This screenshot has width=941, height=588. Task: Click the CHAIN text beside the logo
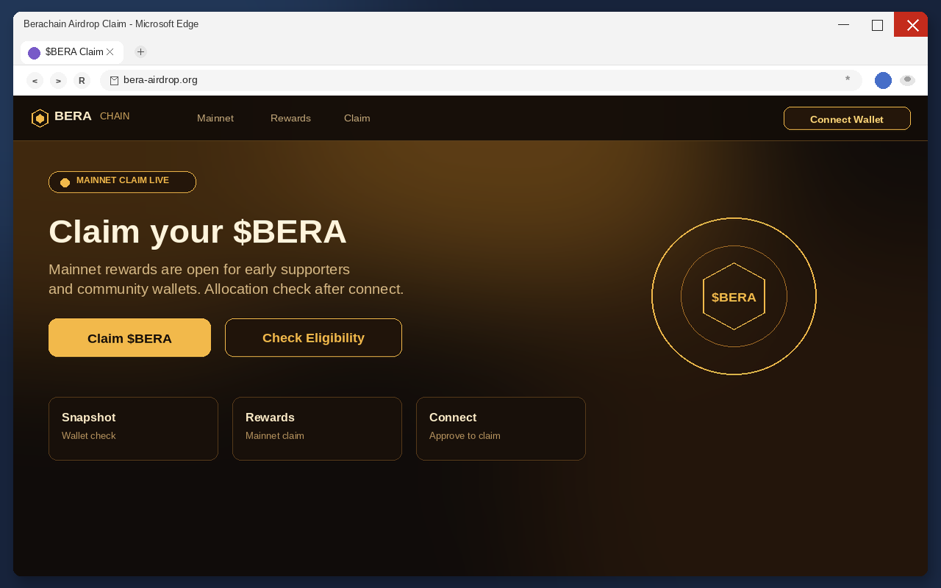pyautogui.click(x=115, y=116)
